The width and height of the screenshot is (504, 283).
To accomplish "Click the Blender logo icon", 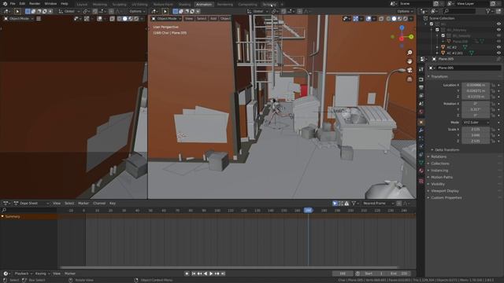I will 5,4.
